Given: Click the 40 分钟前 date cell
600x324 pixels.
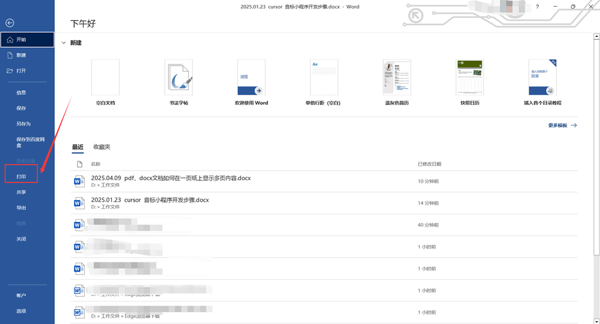Looking at the screenshot, I should tap(428, 225).
